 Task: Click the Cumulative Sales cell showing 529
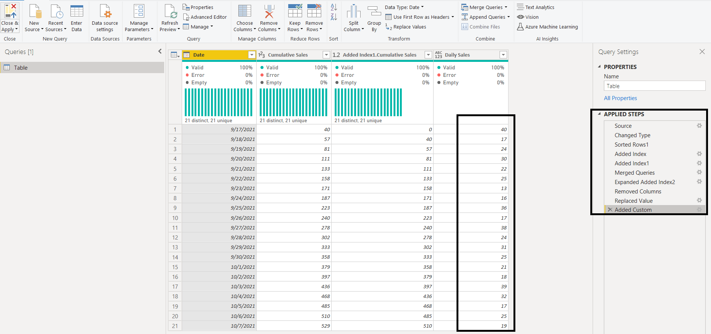tap(294, 326)
